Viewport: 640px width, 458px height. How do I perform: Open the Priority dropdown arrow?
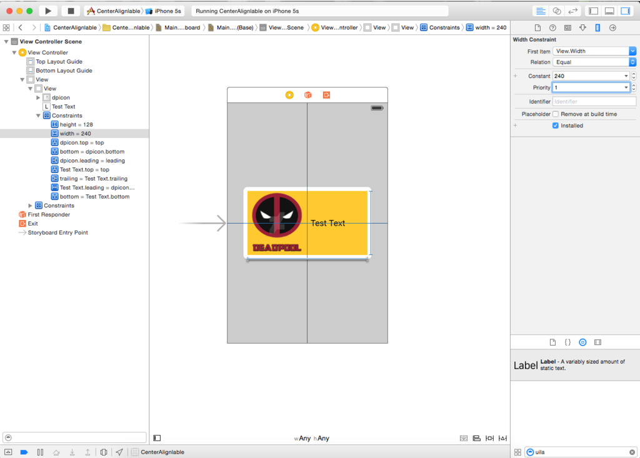(x=626, y=87)
